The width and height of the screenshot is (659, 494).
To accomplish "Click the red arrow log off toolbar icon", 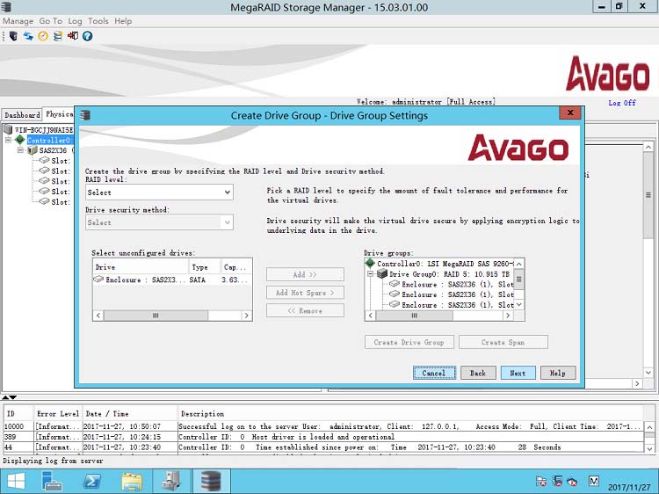I will (x=72, y=36).
